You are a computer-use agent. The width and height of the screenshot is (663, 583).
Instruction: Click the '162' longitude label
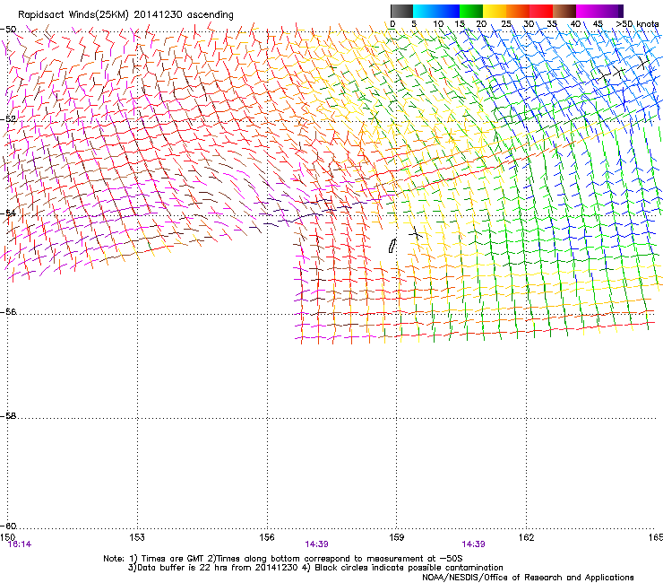point(527,537)
